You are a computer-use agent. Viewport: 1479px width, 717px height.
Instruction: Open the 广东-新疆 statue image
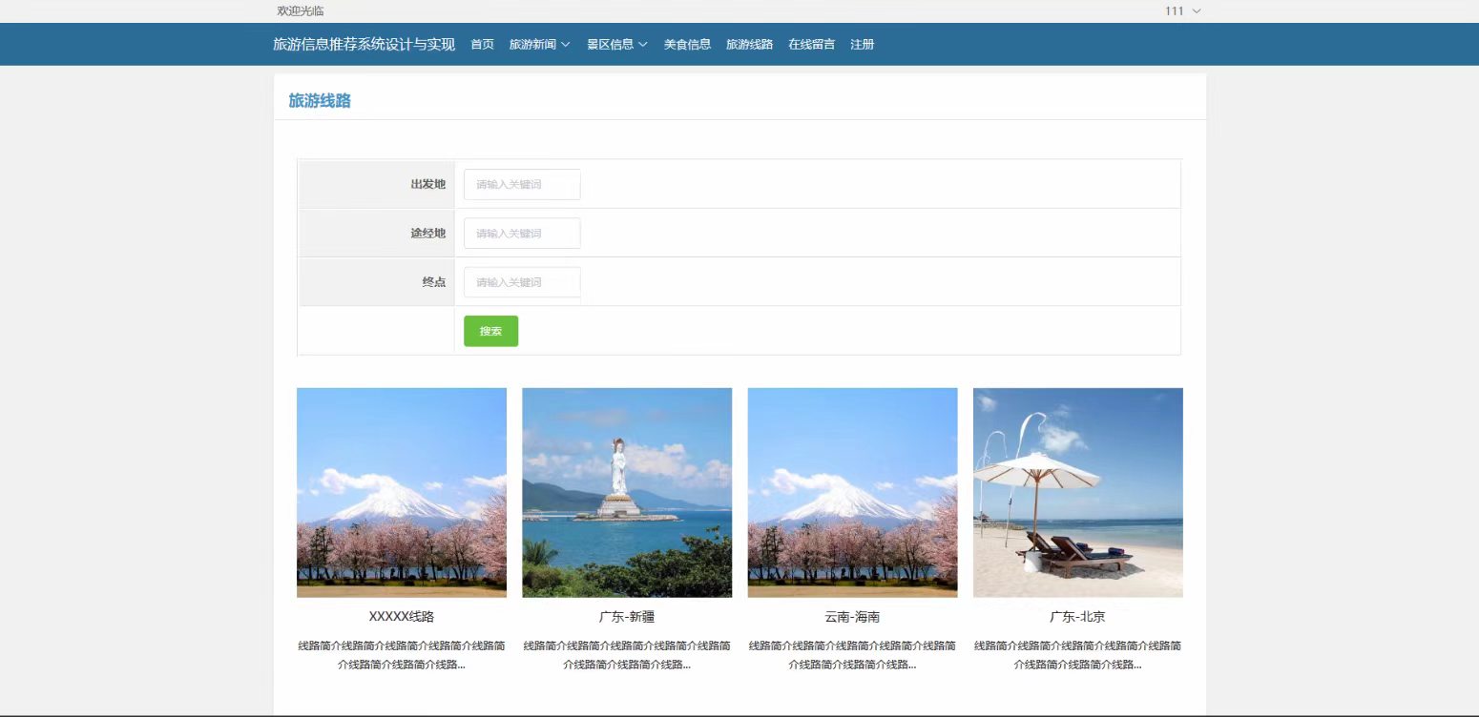[x=627, y=492]
